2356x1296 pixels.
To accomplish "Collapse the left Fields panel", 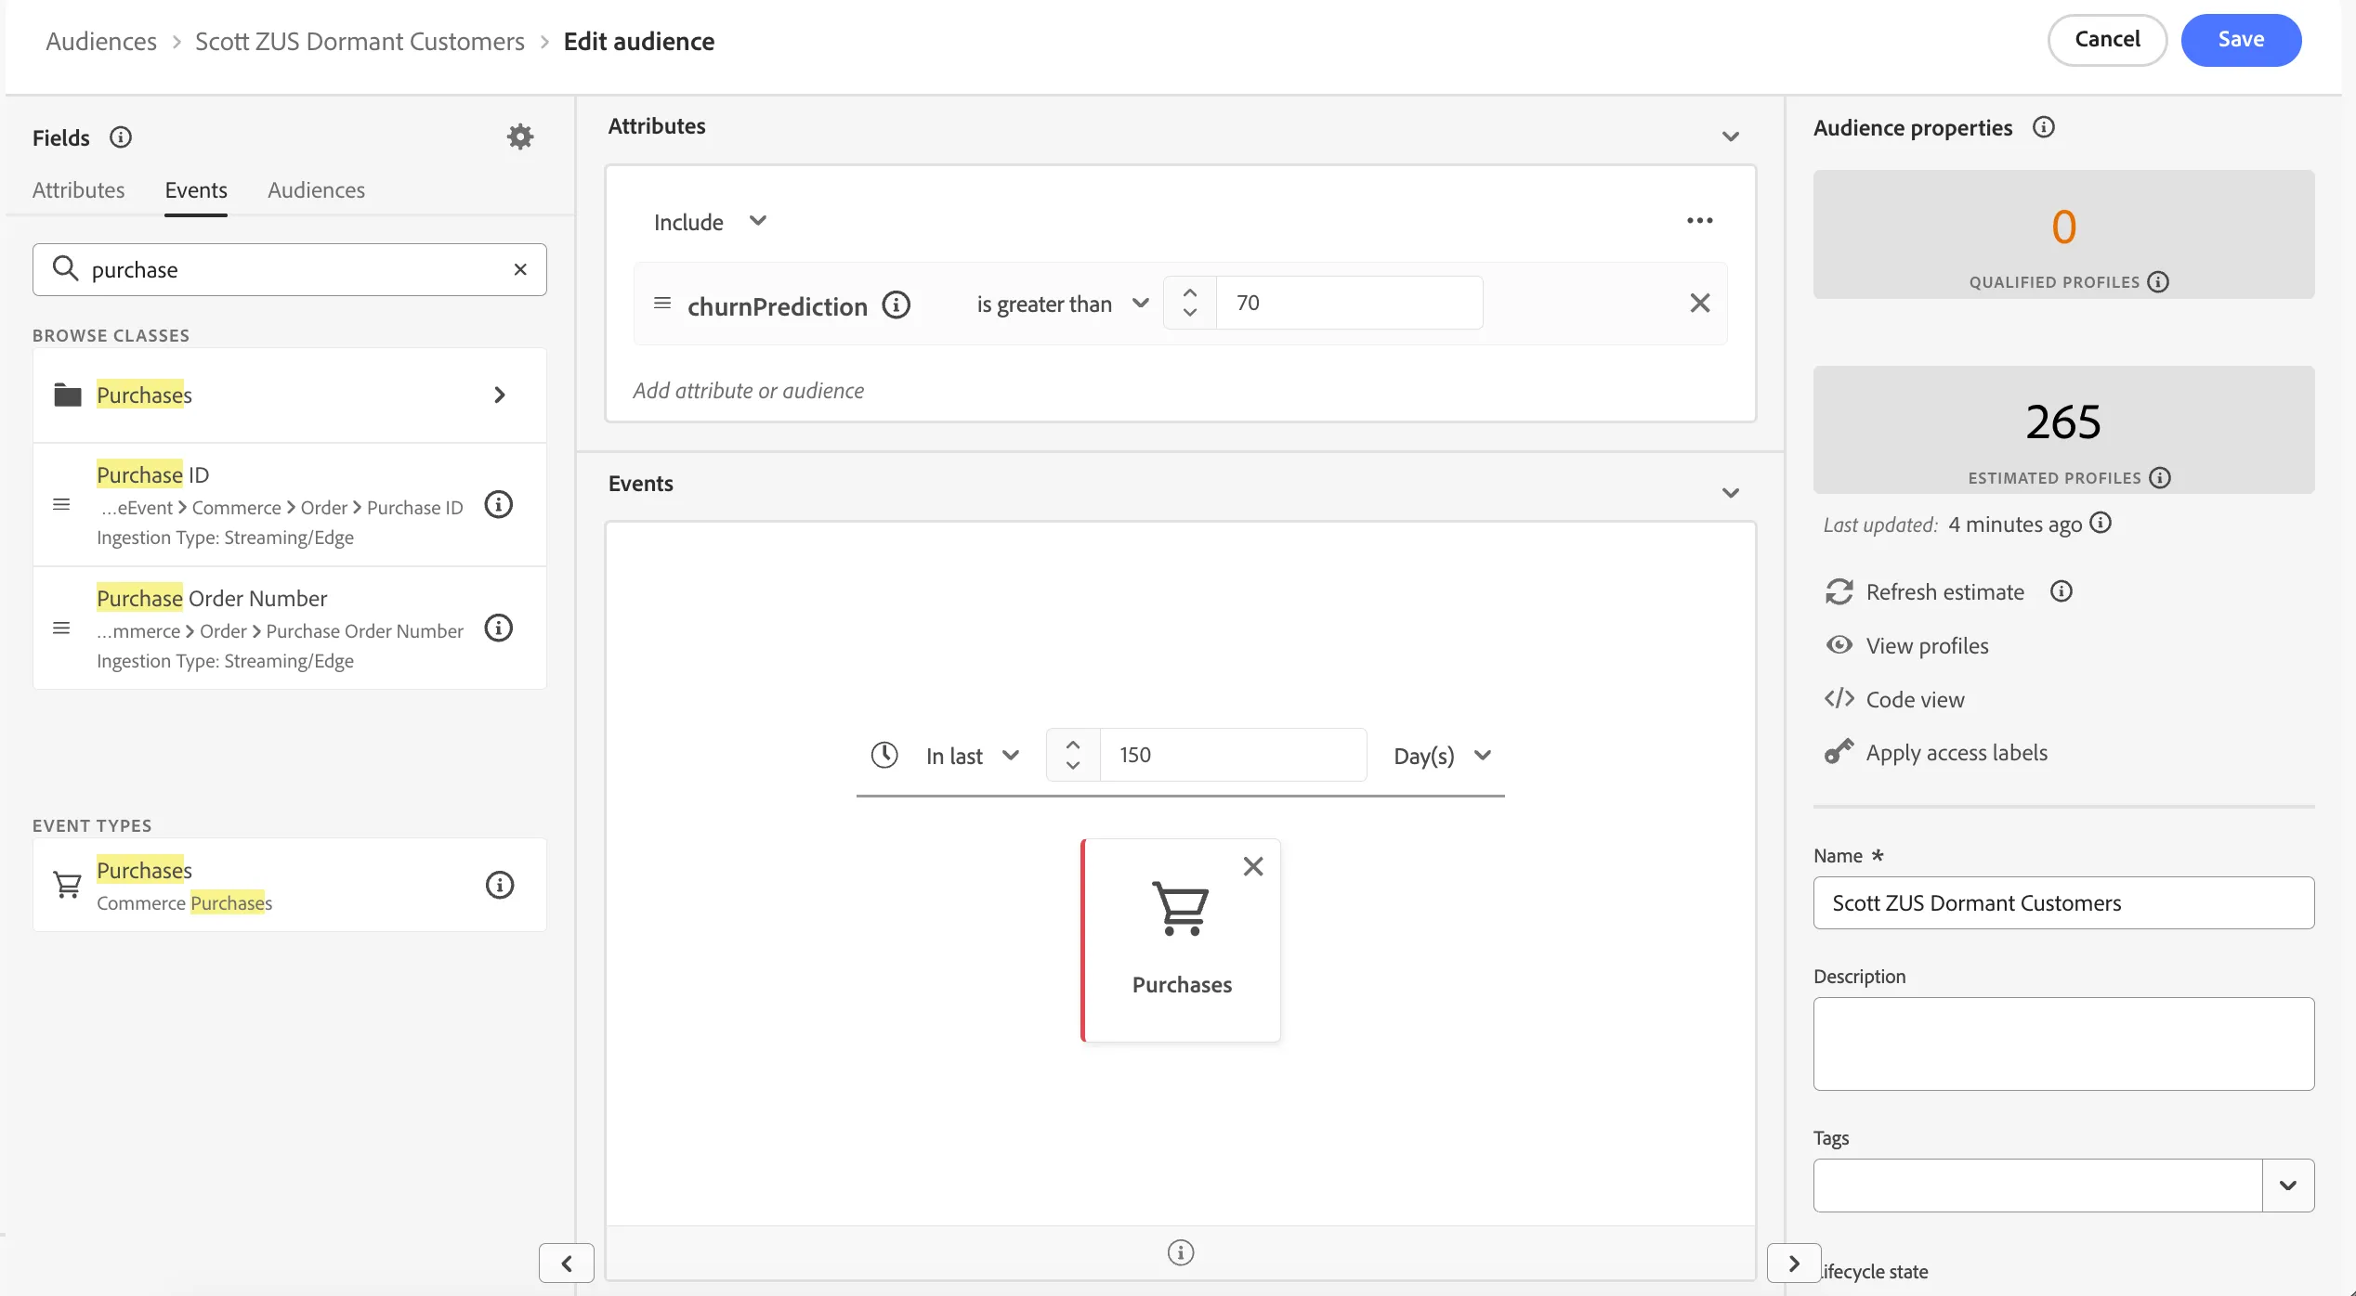I will 567,1263.
